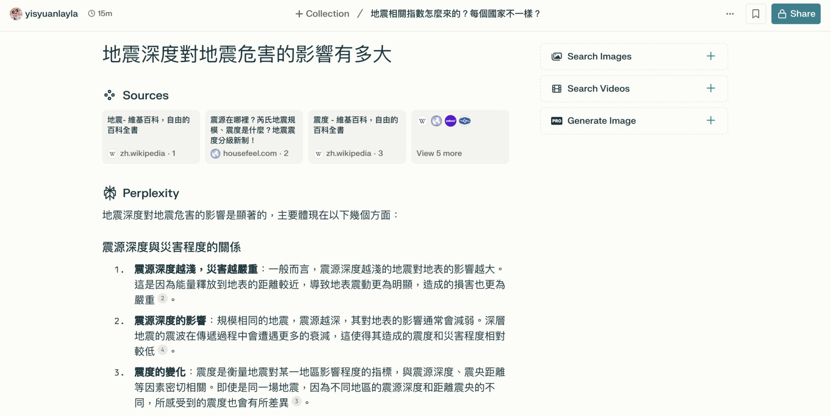The height and width of the screenshot is (416, 831).
Task: Open the three-dots more options menu
Action: [730, 14]
